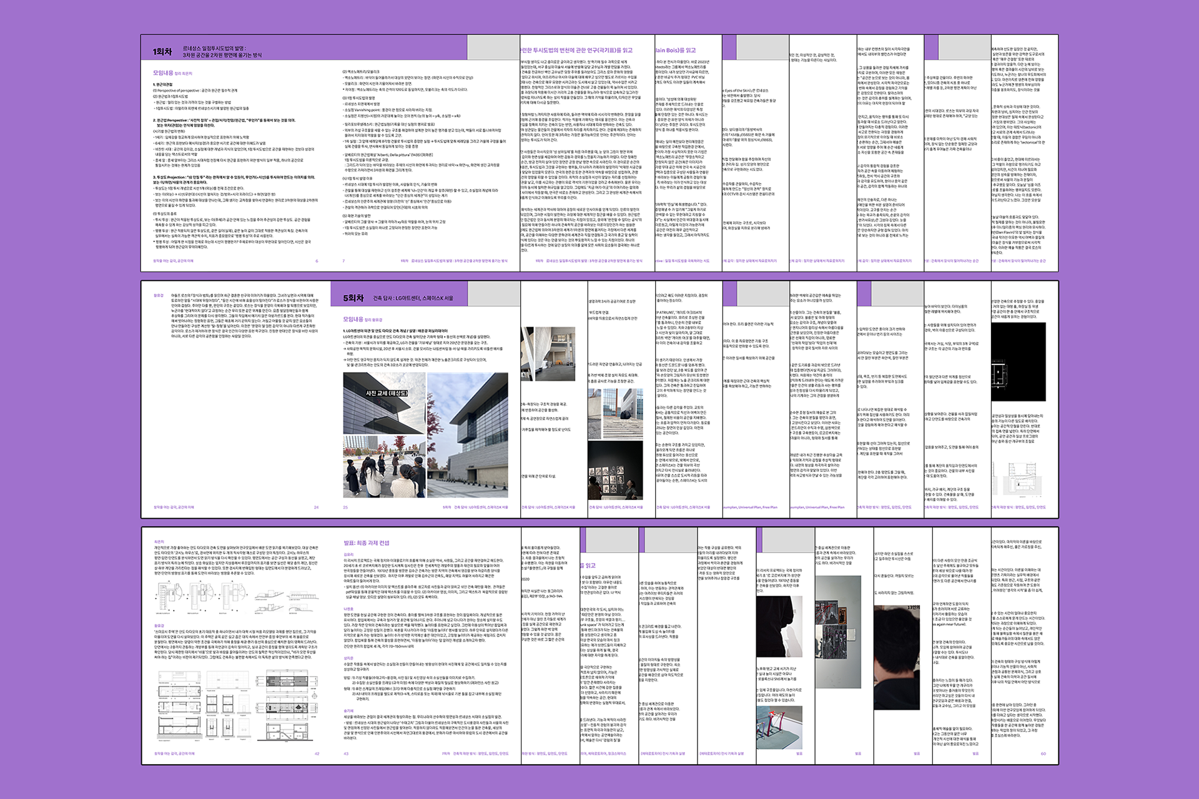This screenshot has width=1199, height=799.
Task: Click page number 7 in the footer
Action: pos(344,262)
